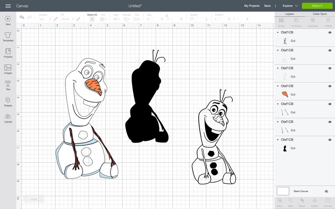Click the Blank Canvas white swatch
Image resolution: width=335 pixels, height=209 pixels.
[283, 191]
